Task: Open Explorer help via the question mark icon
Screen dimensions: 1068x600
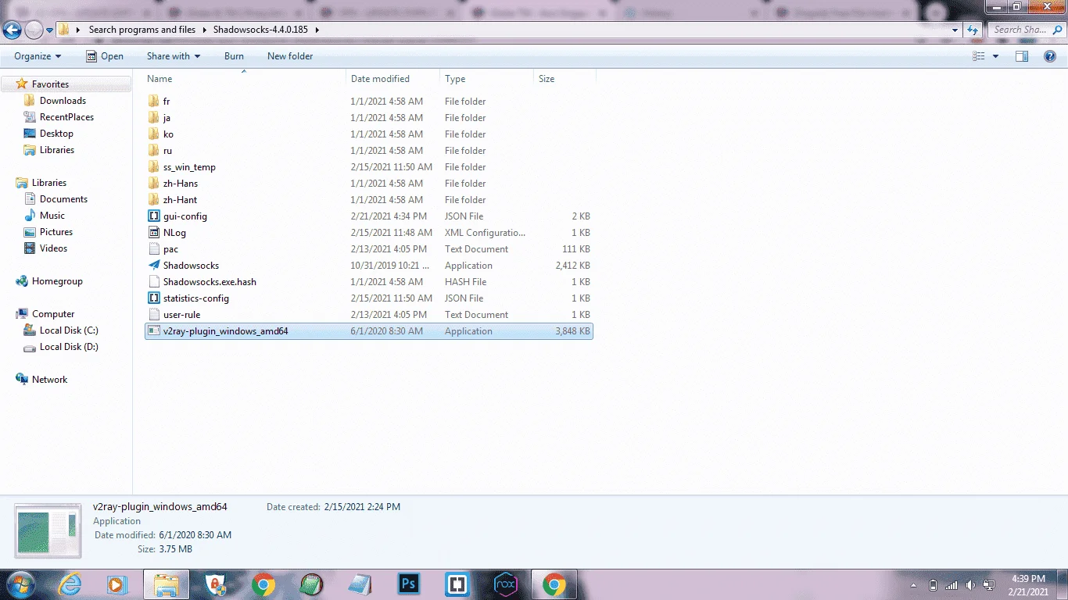Action: [x=1050, y=56]
